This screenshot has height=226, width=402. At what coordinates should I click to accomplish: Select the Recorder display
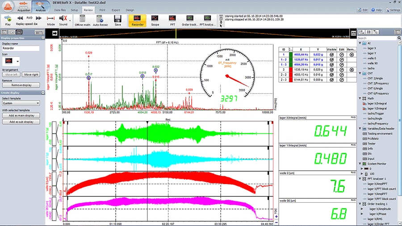[x=138, y=21]
